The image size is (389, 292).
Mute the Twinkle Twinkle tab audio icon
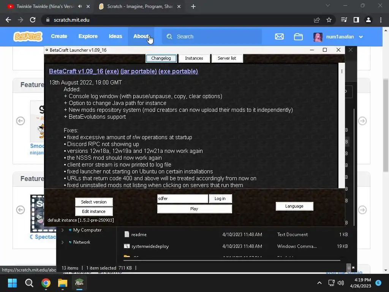pyautogui.click(x=80, y=6)
